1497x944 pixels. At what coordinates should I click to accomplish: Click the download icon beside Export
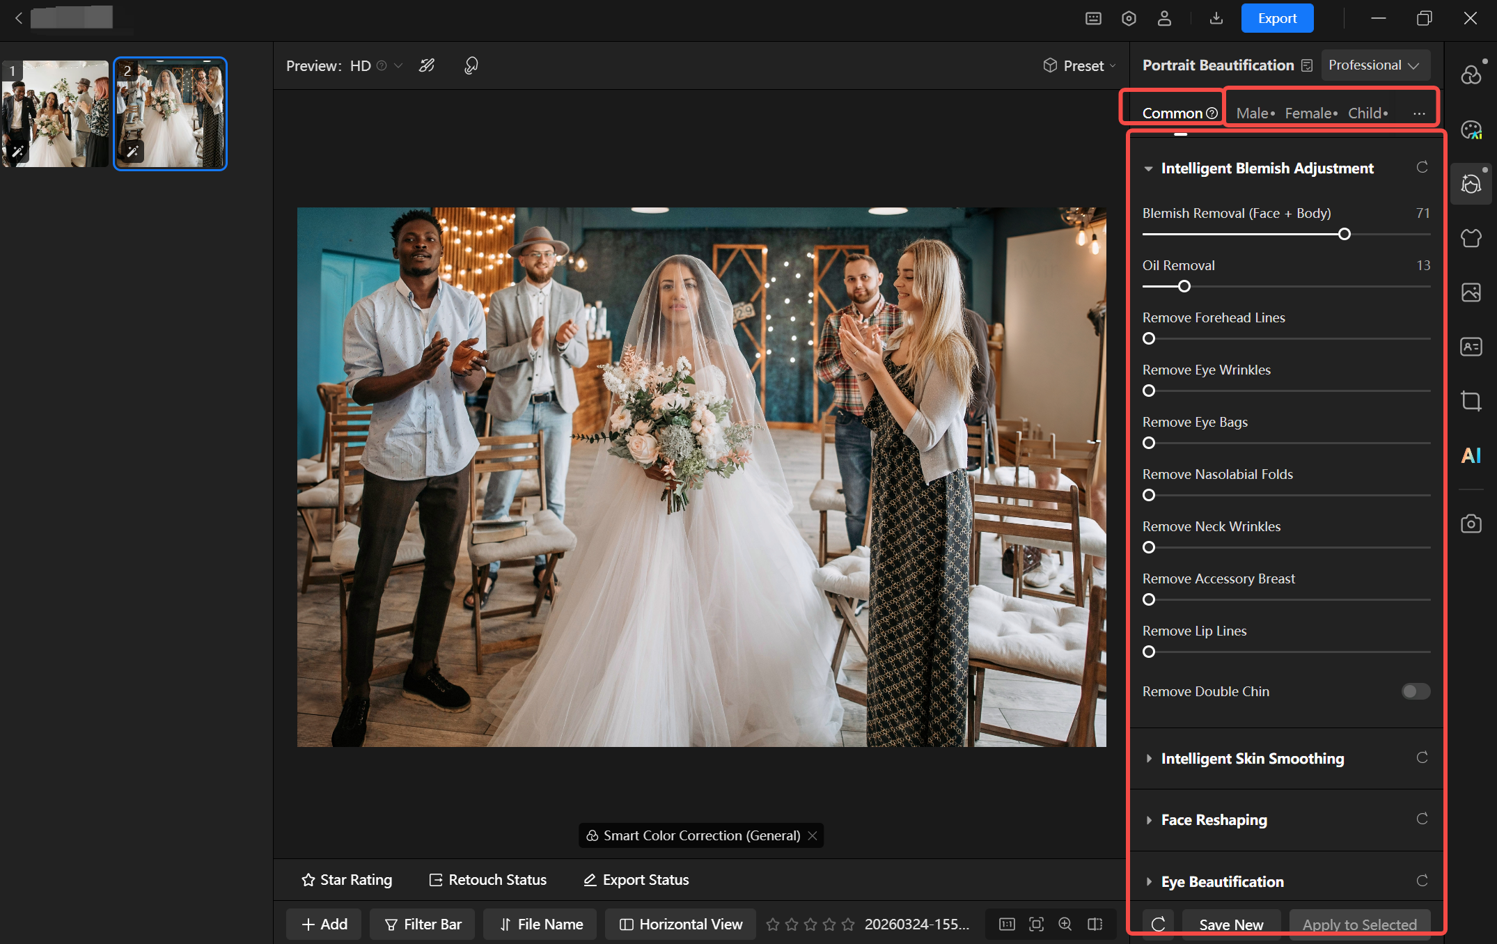point(1216,18)
